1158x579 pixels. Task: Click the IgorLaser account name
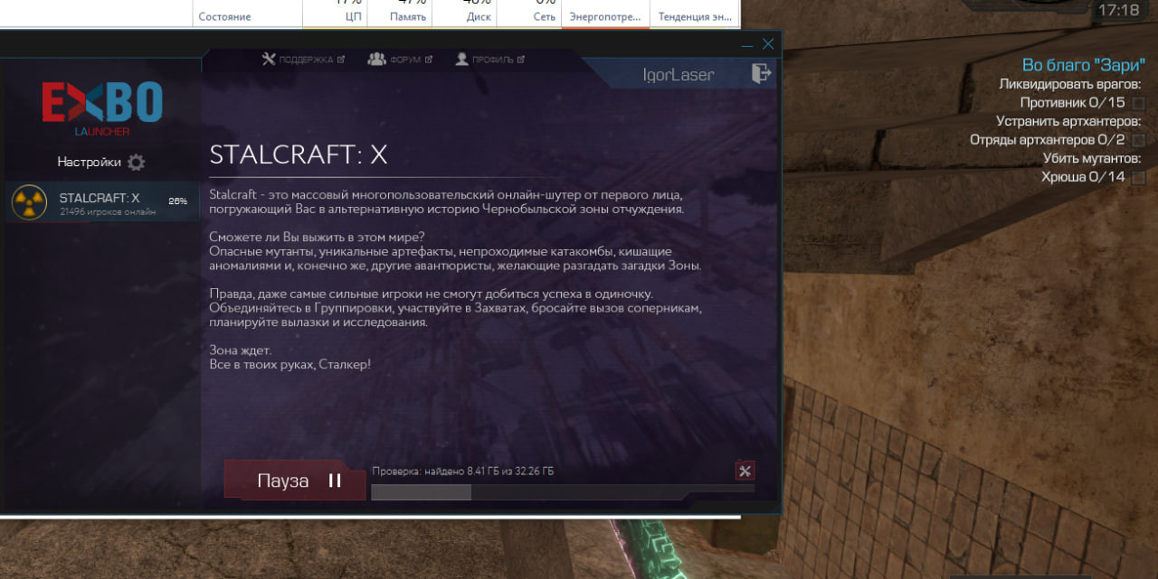click(678, 75)
